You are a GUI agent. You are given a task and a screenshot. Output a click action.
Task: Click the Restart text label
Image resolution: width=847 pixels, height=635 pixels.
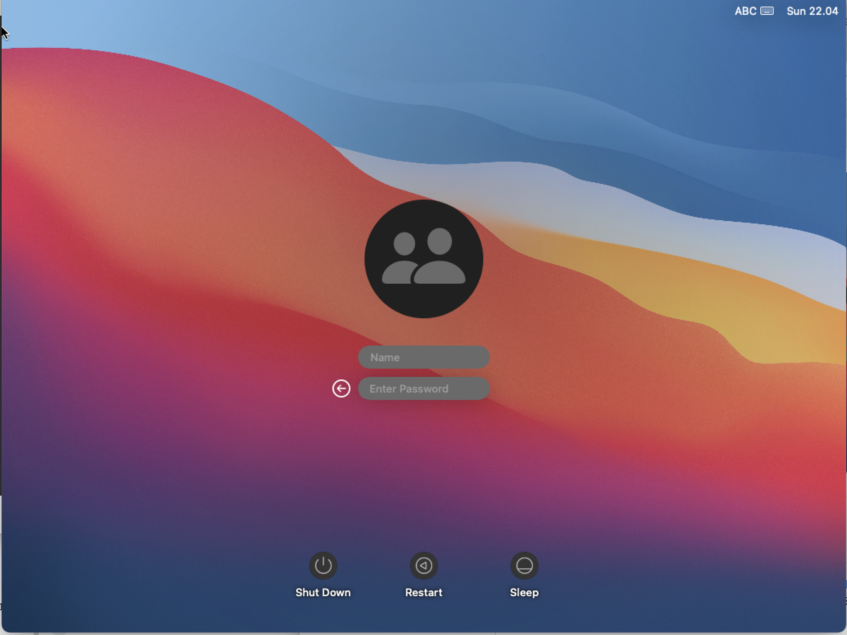coord(424,593)
